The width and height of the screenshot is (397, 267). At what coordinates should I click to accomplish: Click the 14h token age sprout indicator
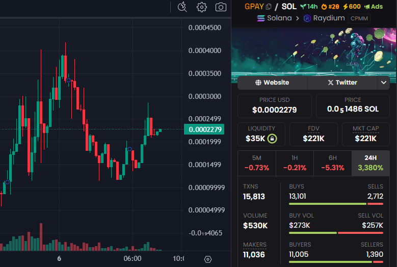coord(309,7)
